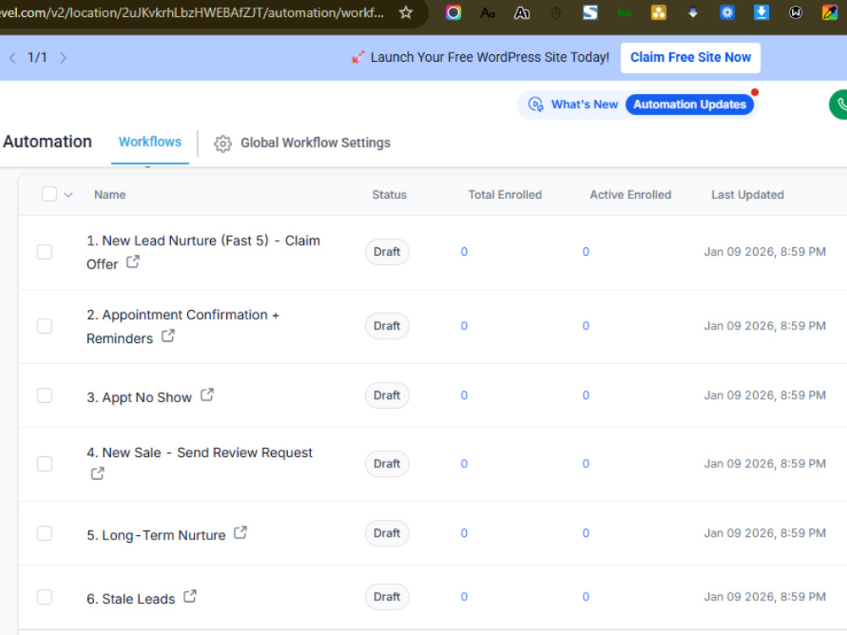Click Last Updated date for Appt No Show

(764, 395)
